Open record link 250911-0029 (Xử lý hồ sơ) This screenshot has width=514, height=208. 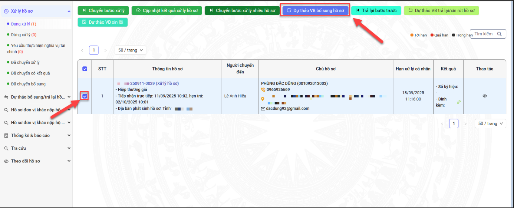(x=154, y=83)
